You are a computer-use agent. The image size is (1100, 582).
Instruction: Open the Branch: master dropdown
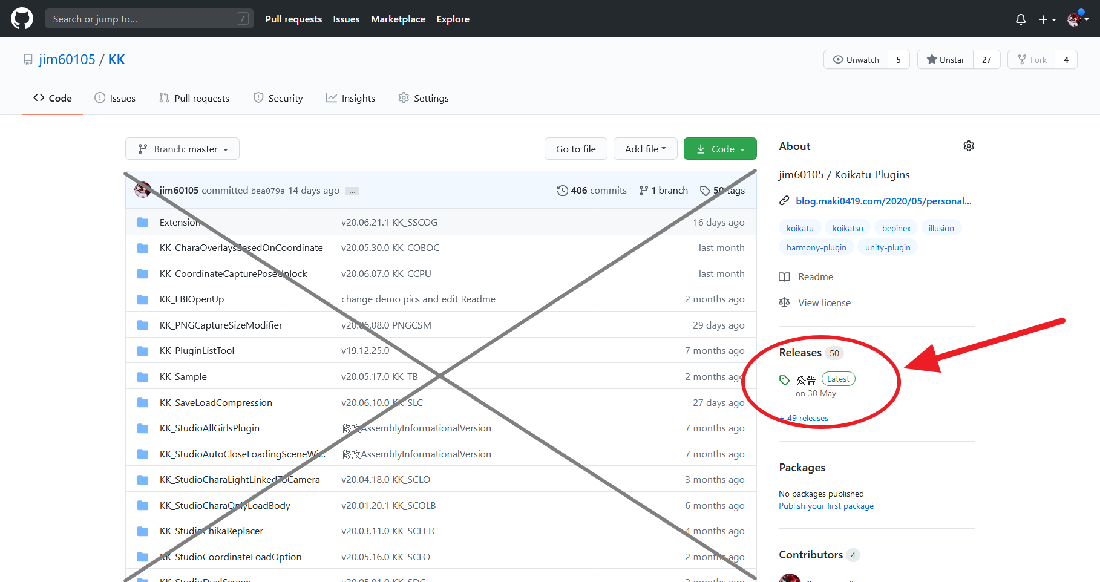coord(182,149)
